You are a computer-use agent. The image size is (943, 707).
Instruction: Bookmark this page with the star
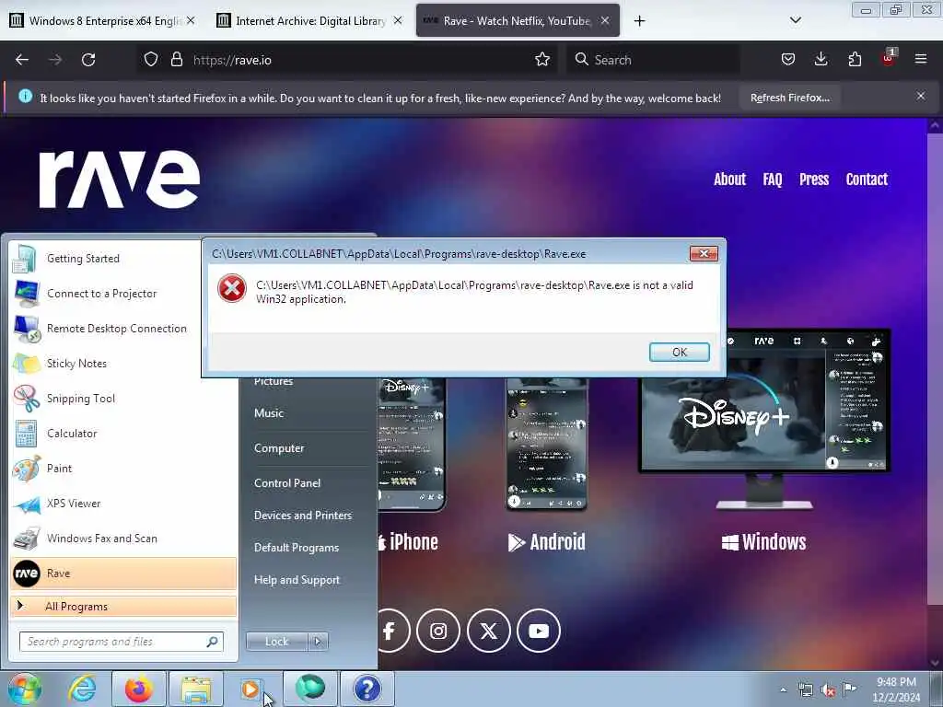(x=541, y=60)
